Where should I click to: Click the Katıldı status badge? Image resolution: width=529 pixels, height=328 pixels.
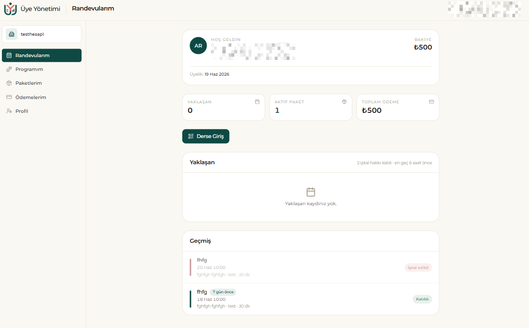422,299
